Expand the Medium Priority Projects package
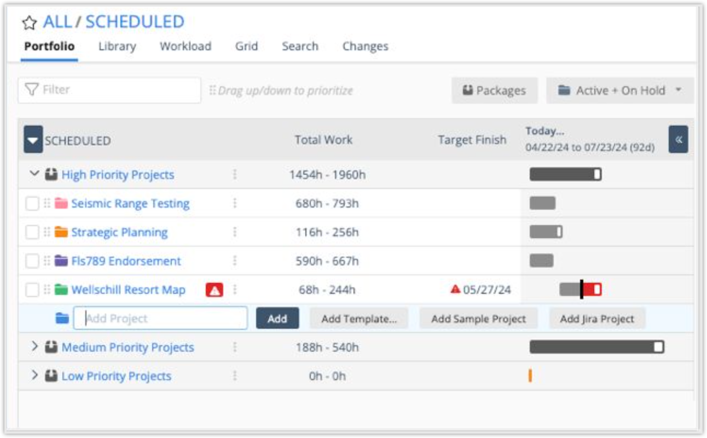The image size is (707, 438). [x=34, y=347]
